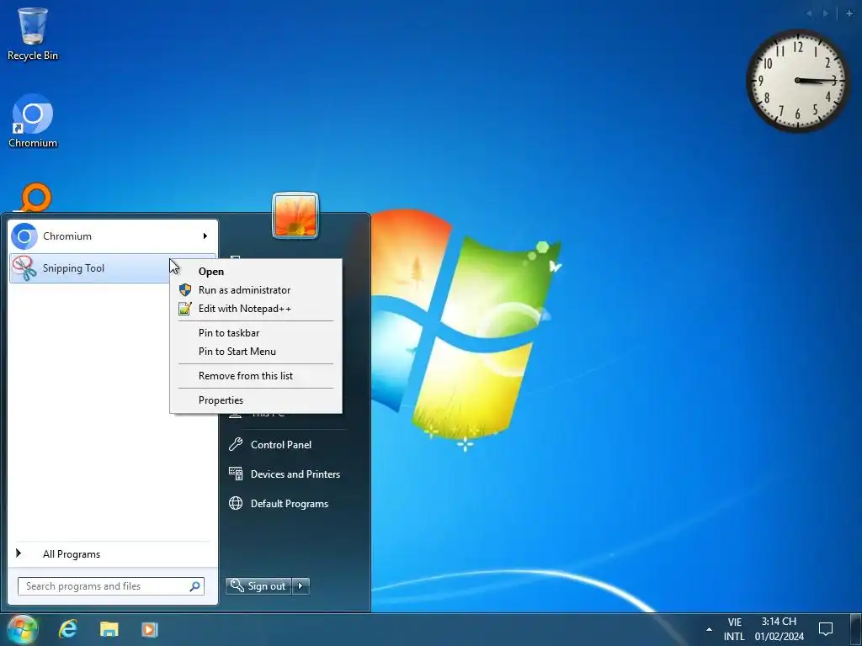Click the VIE INTL language indicator
Viewport: 862px width, 646px height.
point(734,629)
